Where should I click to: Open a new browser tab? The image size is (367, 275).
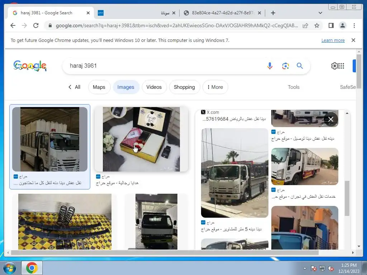273,13
